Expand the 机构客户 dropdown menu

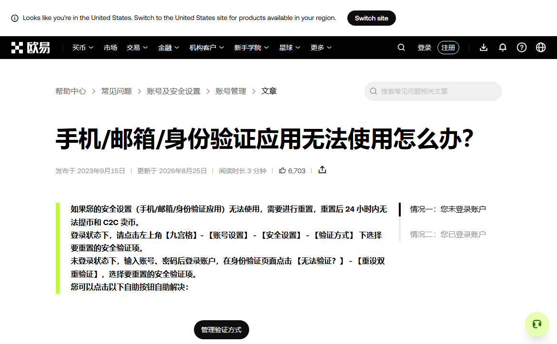(207, 48)
